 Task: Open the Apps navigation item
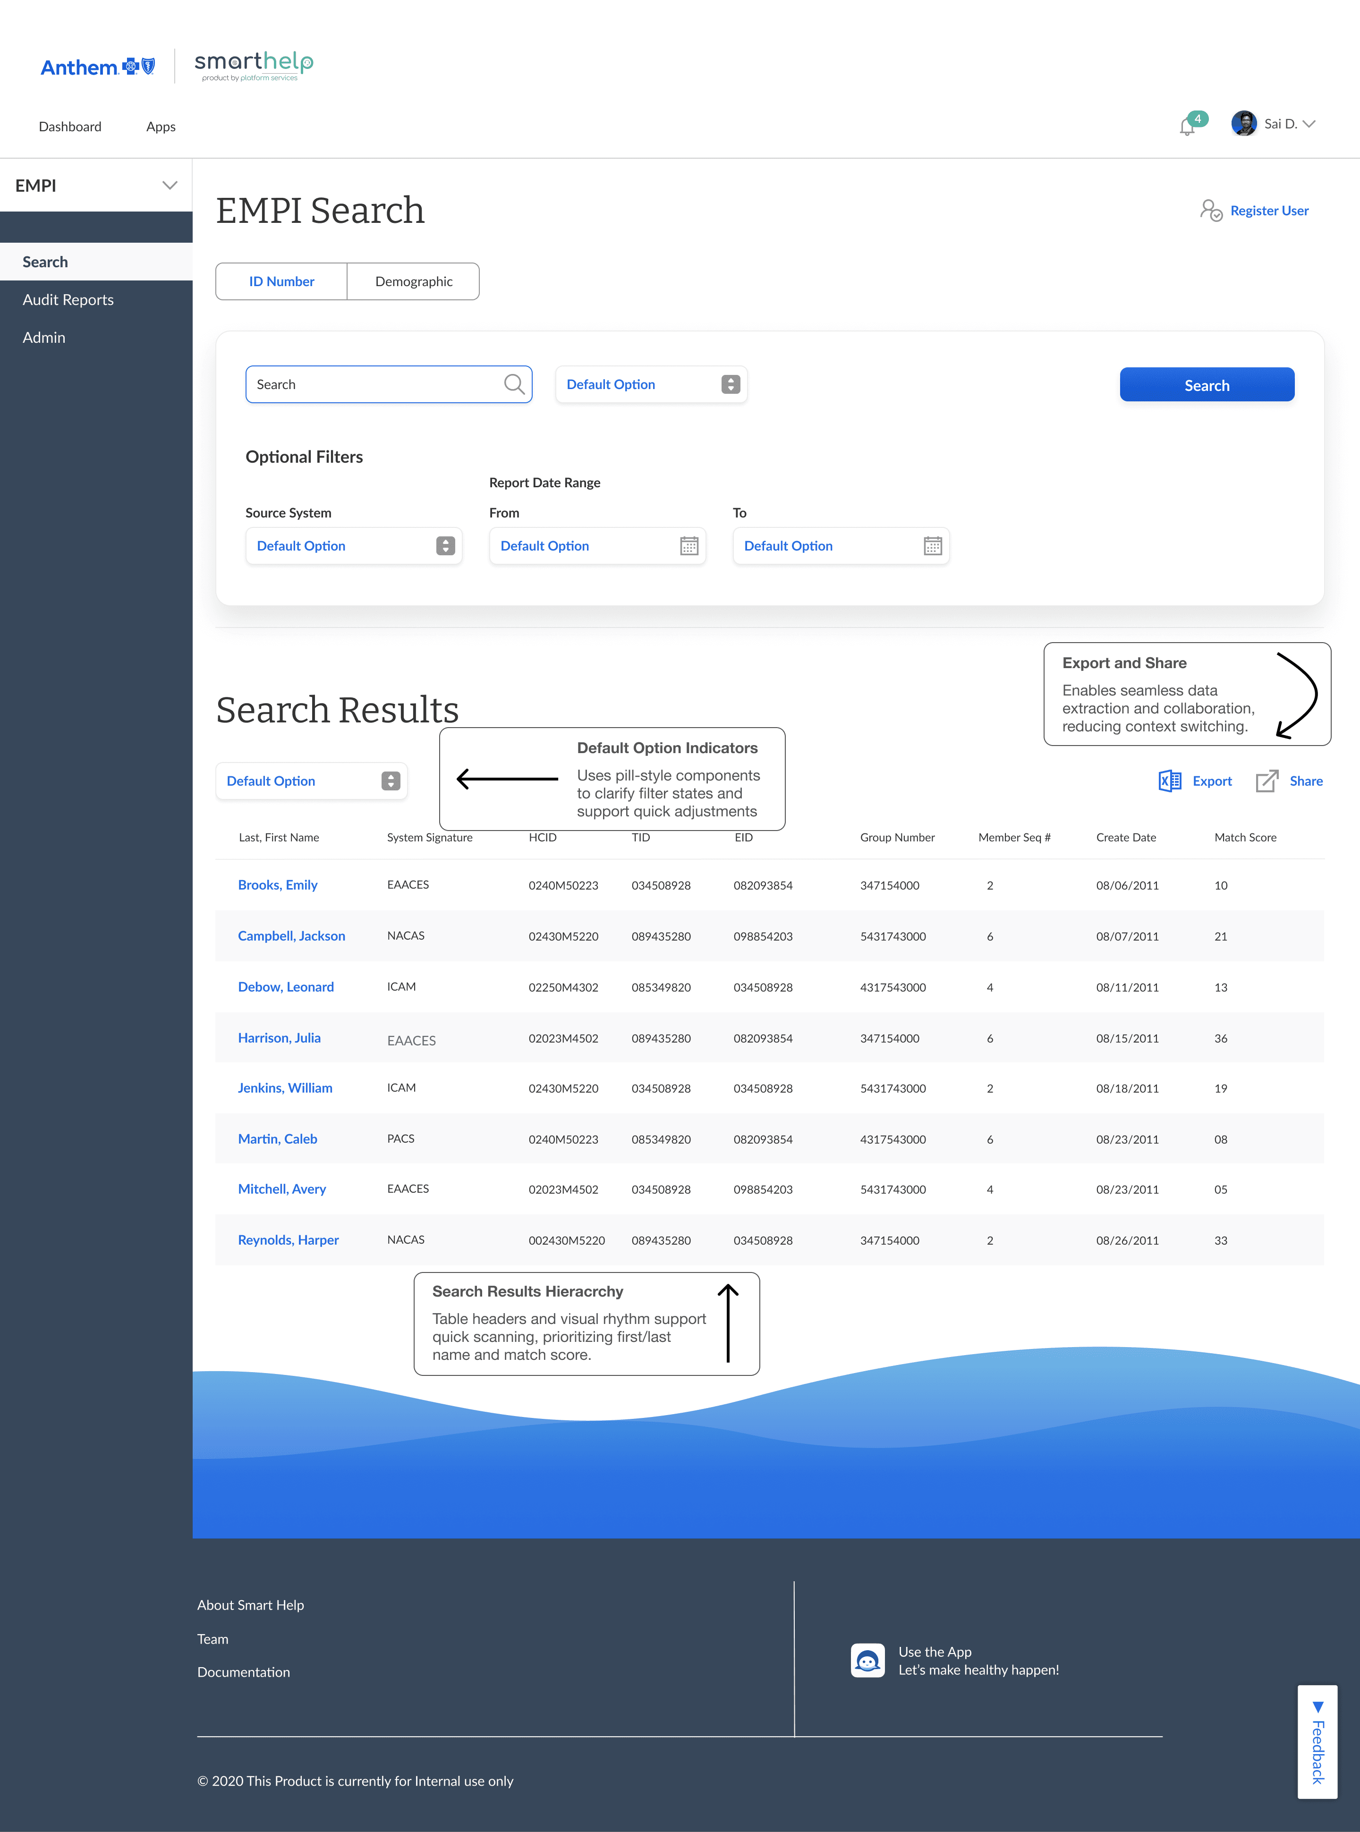[160, 126]
